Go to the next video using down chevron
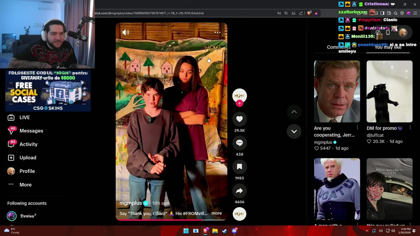 point(294,131)
